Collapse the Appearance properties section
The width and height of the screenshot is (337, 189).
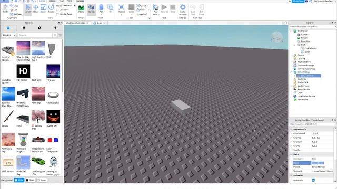[291, 130]
